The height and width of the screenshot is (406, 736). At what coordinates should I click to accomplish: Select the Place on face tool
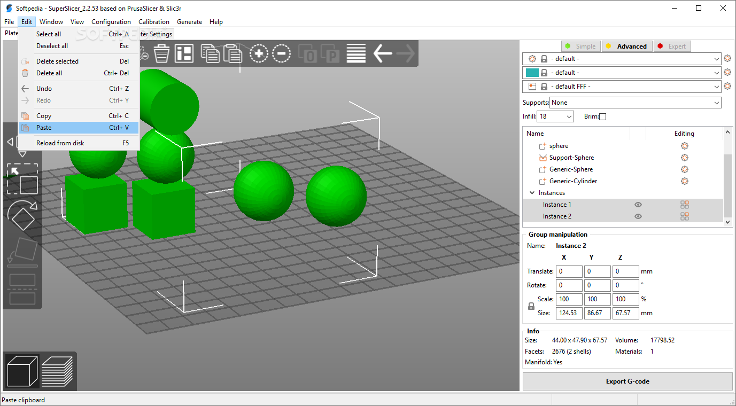point(22,253)
